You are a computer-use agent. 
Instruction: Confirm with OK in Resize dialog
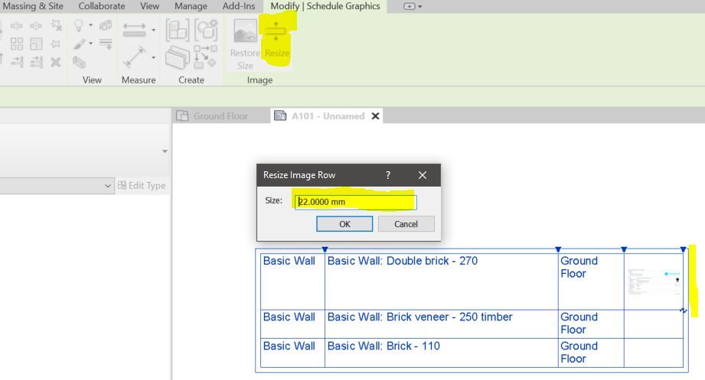click(x=344, y=224)
